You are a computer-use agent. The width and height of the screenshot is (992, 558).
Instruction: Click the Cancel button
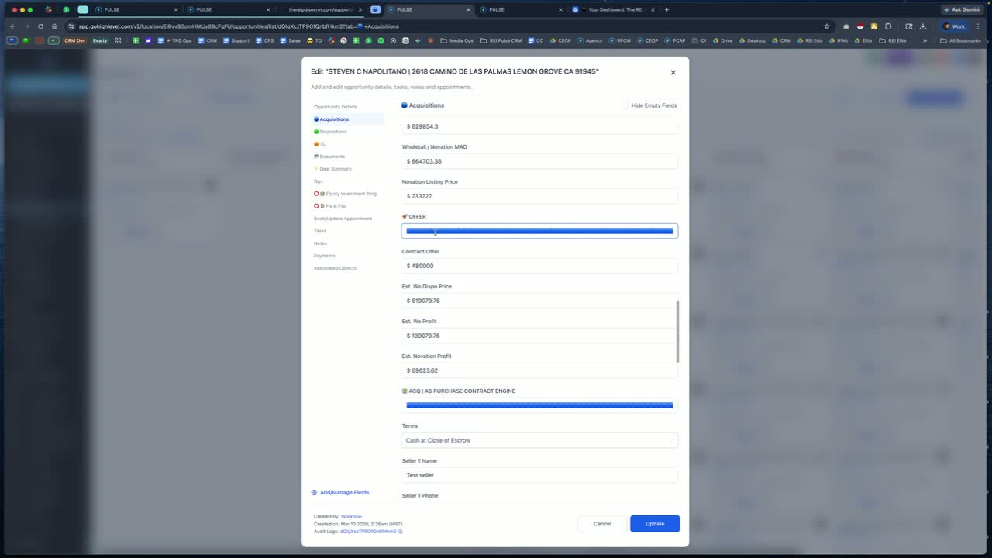pyautogui.click(x=602, y=524)
